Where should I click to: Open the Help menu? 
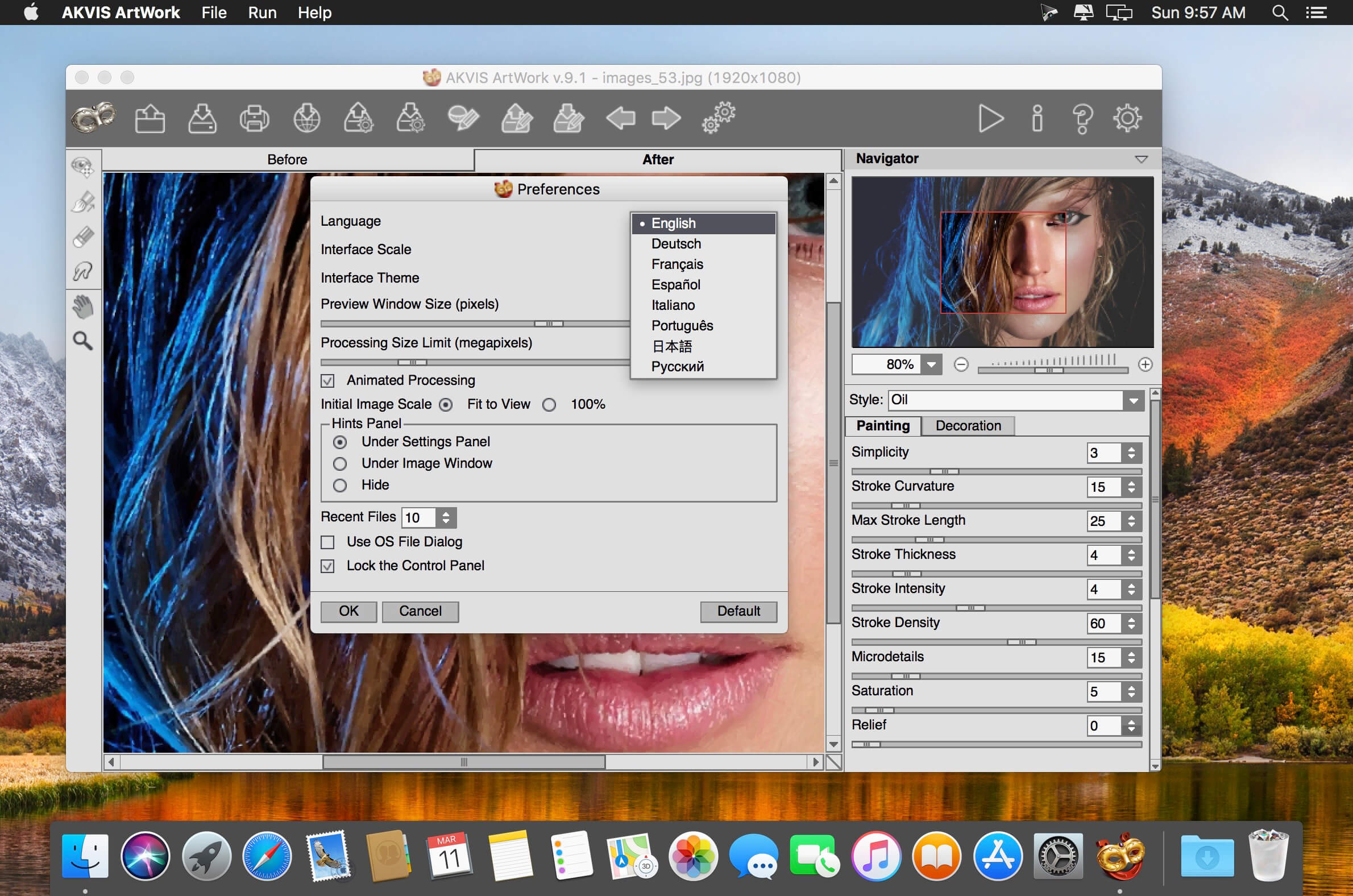[x=314, y=13]
